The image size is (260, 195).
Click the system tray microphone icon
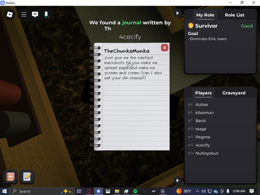click(228, 191)
